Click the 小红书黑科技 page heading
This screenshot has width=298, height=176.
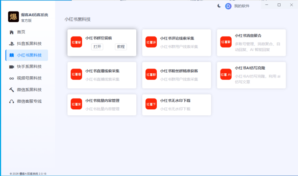pos(77,19)
